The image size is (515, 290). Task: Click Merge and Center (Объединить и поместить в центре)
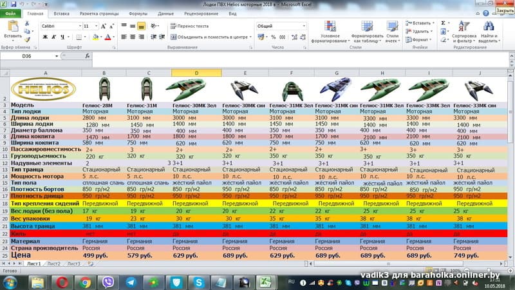(209, 37)
